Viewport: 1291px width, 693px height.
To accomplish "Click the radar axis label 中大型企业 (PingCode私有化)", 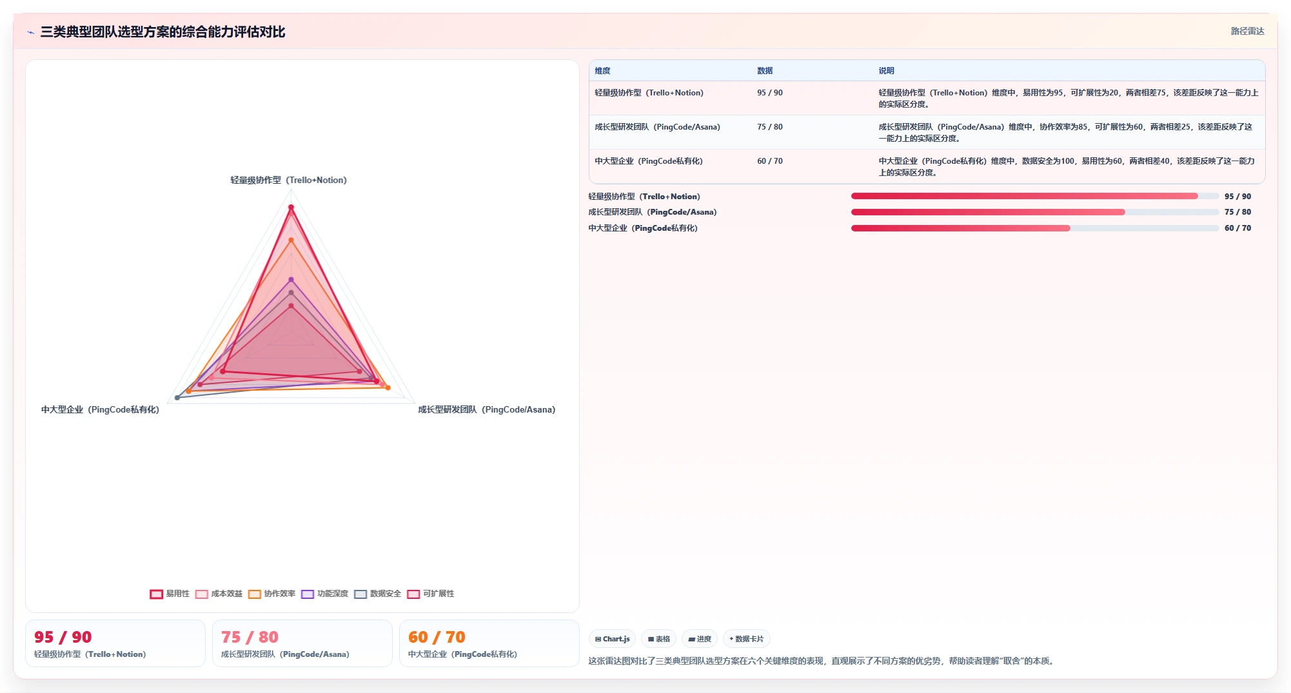I will pos(100,409).
